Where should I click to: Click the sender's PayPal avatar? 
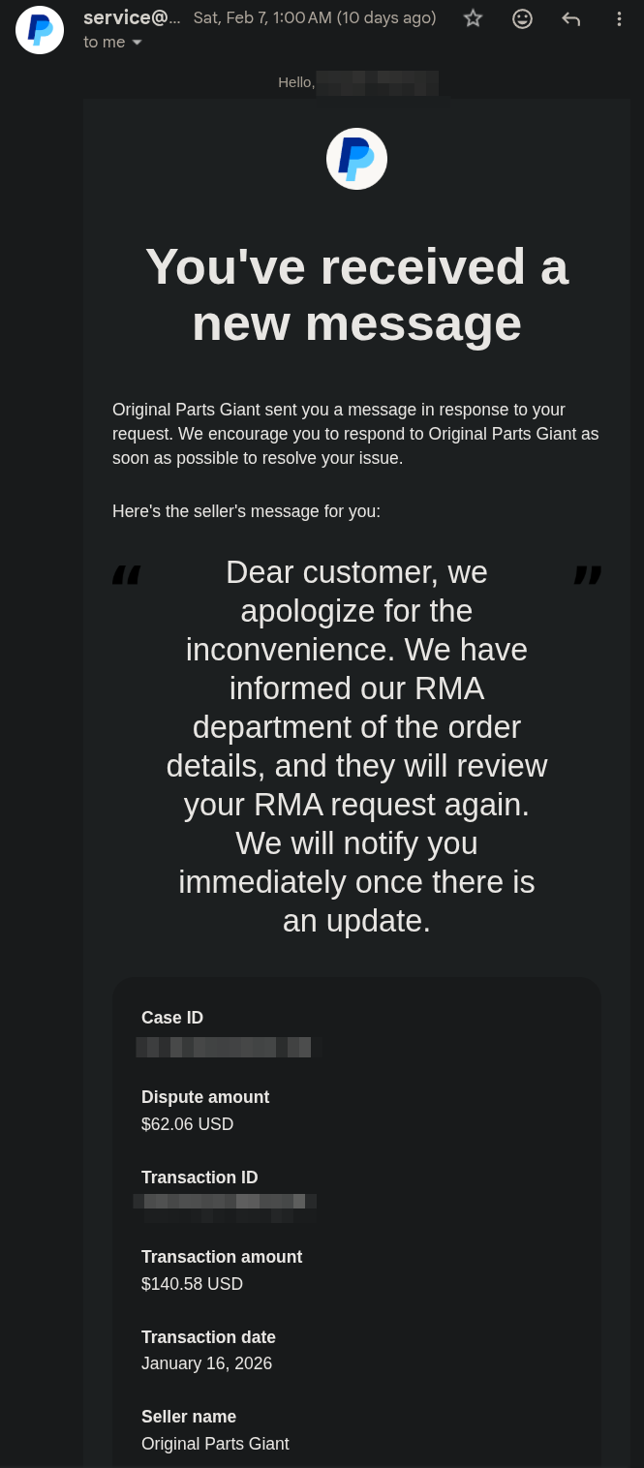(x=40, y=30)
